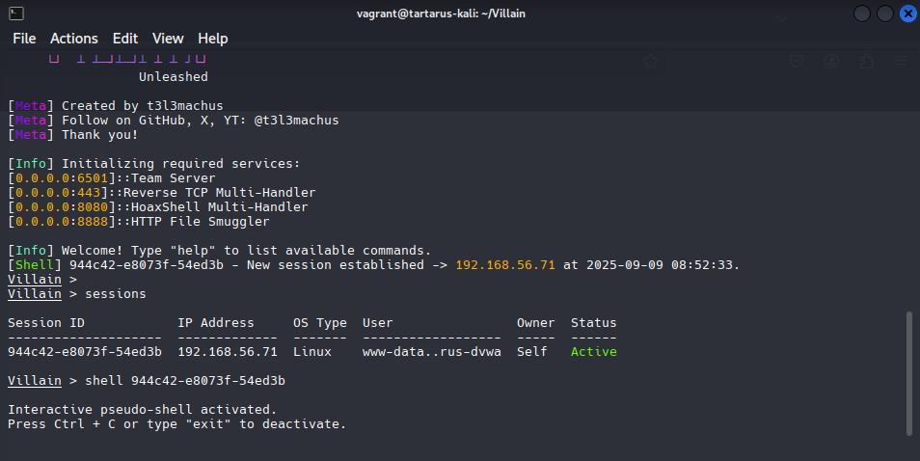
Task: Minimize the terminal window
Action: click(860, 14)
